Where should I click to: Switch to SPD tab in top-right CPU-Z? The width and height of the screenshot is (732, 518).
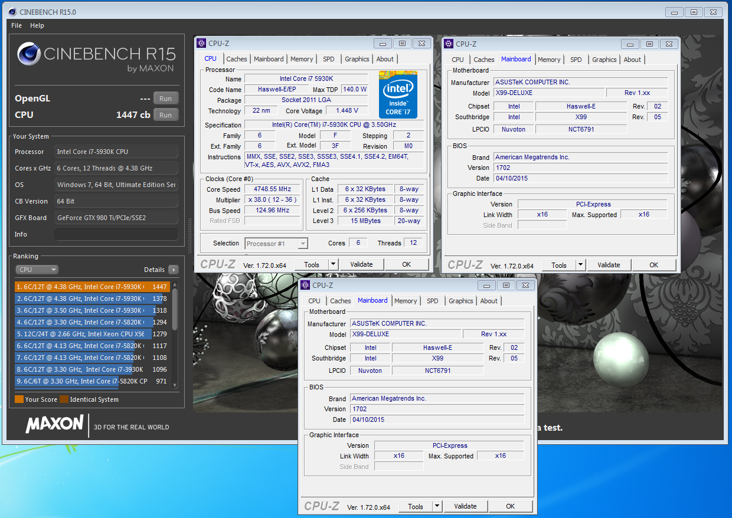(576, 60)
